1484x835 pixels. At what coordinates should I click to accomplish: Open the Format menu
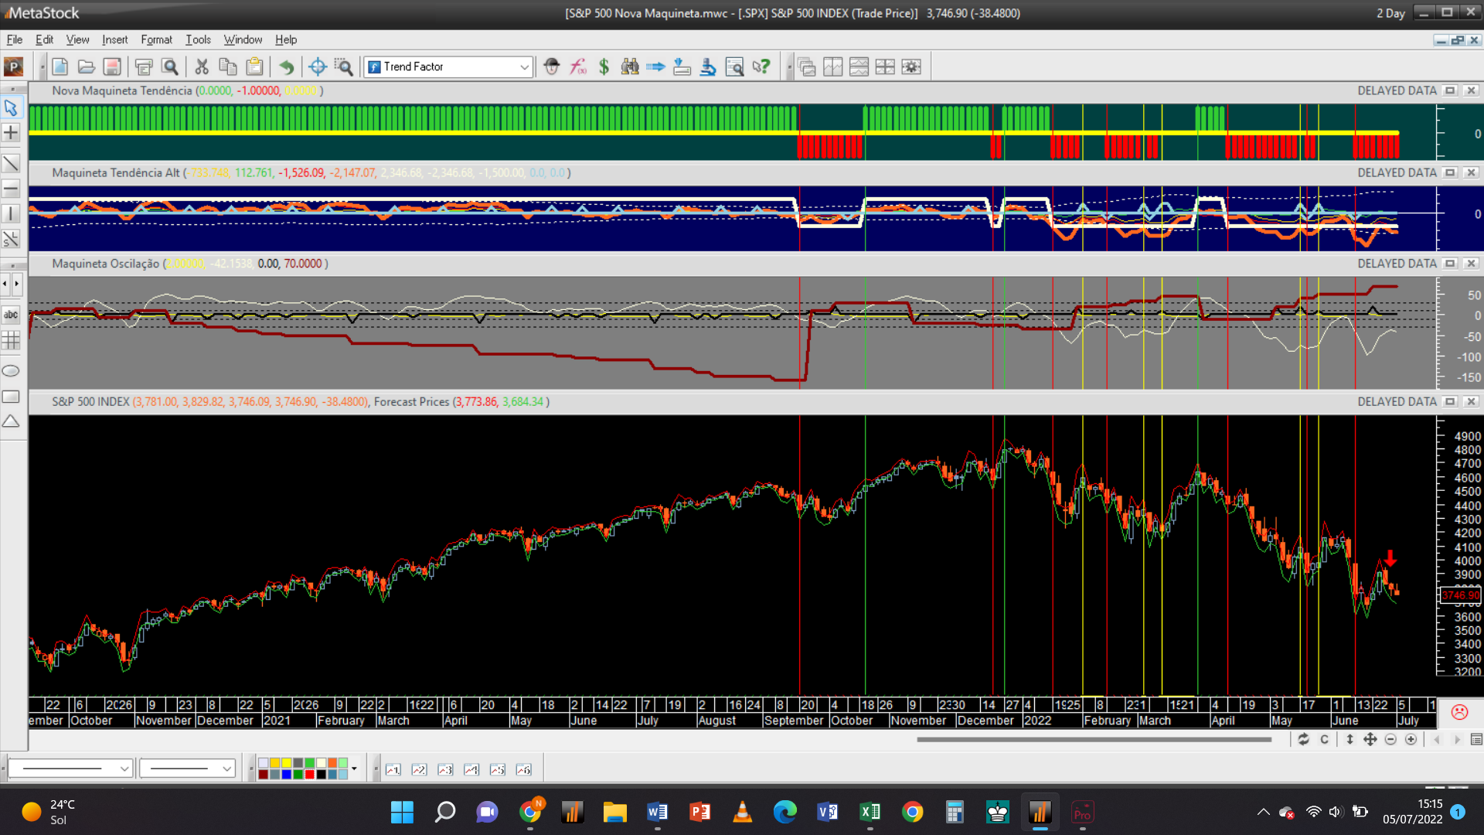[x=156, y=39]
